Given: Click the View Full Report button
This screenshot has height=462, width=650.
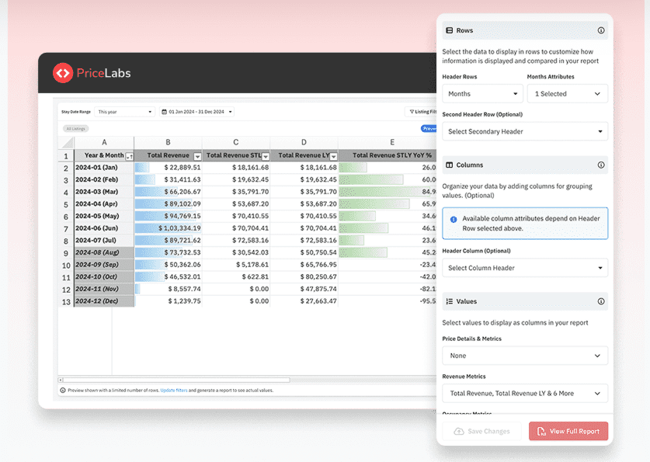Looking at the screenshot, I should coord(568,431).
